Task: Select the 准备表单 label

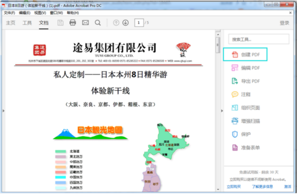Action: coord(250,148)
